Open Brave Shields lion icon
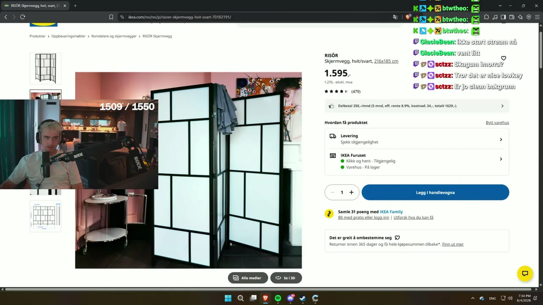The image size is (543, 305). tap(408, 17)
